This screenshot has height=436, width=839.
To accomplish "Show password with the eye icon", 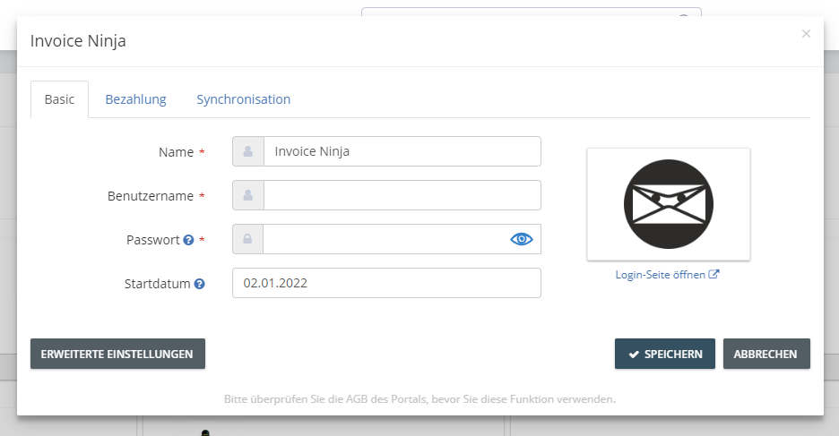I will coord(521,239).
